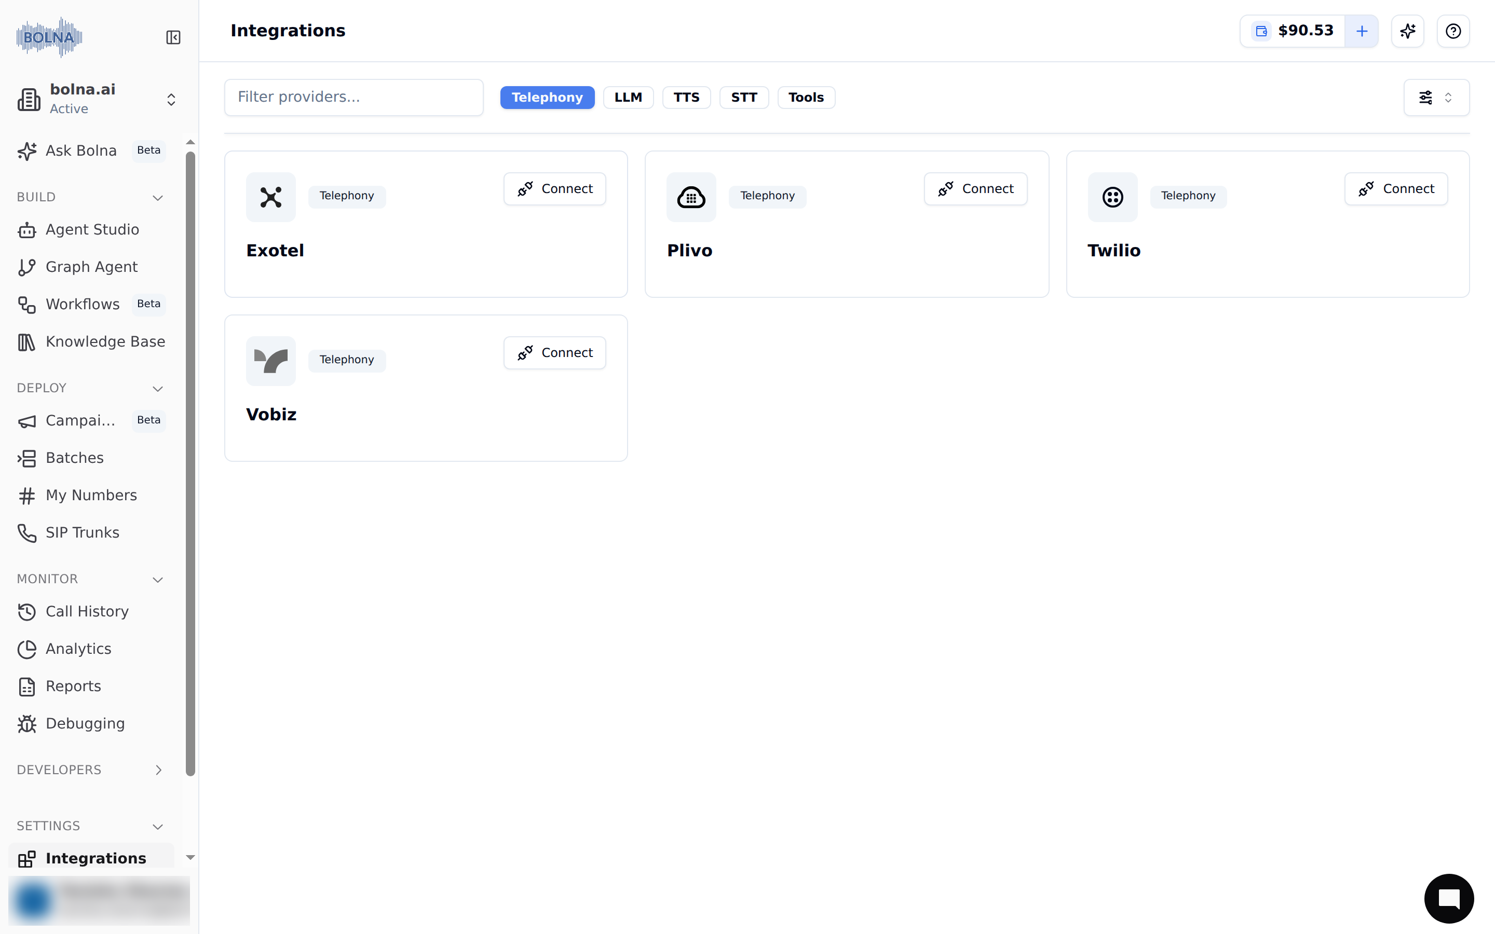Expand the DEVELOPERS section

click(x=158, y=770)
